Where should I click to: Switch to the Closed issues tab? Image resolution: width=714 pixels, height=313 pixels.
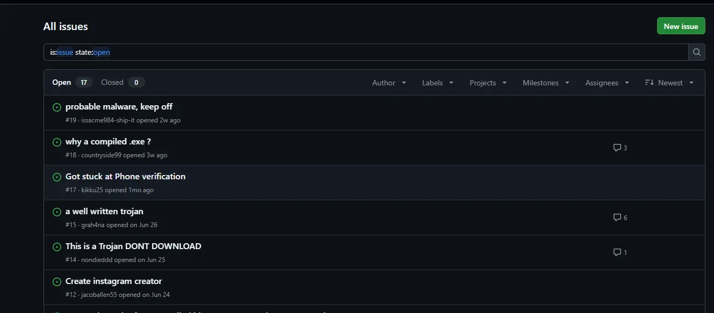click(123, 82)
